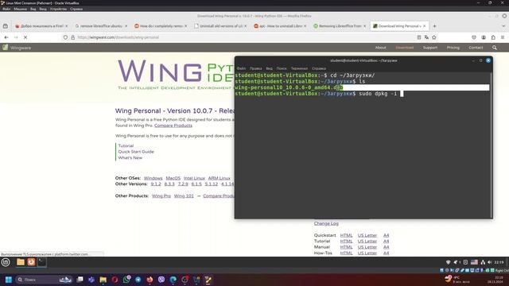Open the Quick Start Guide link
The height and width of the screenshot is (286, 509).
coord(136,152)
